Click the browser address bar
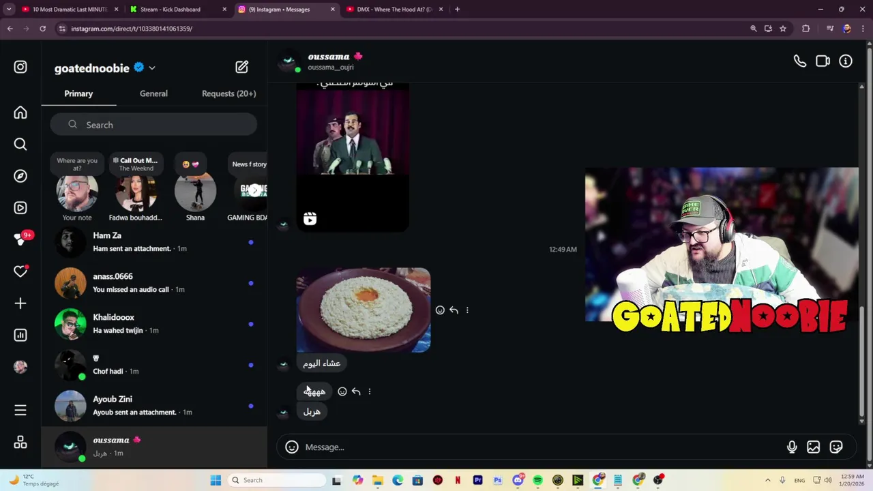This screenshot has height=491, width=873. [x=402, y=29]
